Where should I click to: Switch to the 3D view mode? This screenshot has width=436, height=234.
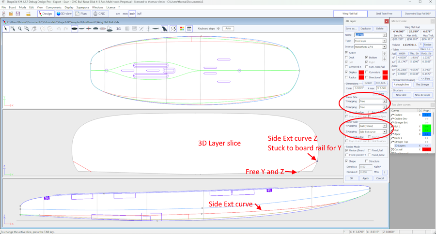pyautogui.click(x=64, y=14)
